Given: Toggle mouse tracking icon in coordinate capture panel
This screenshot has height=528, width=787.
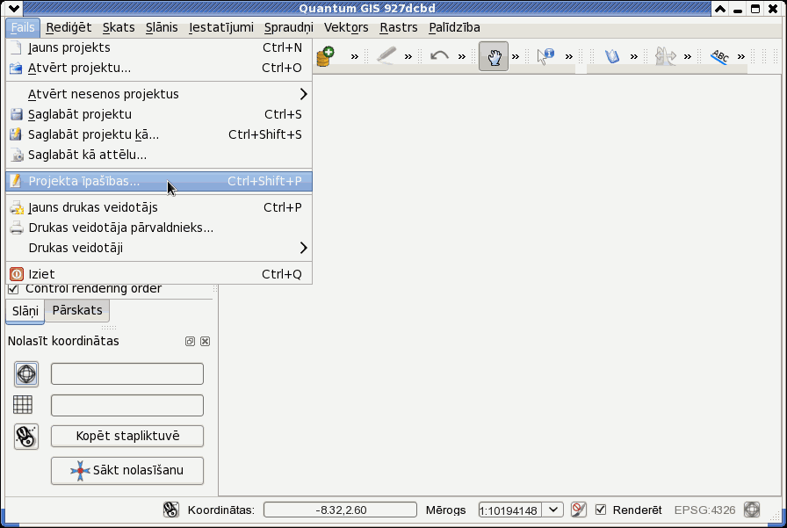Looking at the screenshot, I should [26, 437].
